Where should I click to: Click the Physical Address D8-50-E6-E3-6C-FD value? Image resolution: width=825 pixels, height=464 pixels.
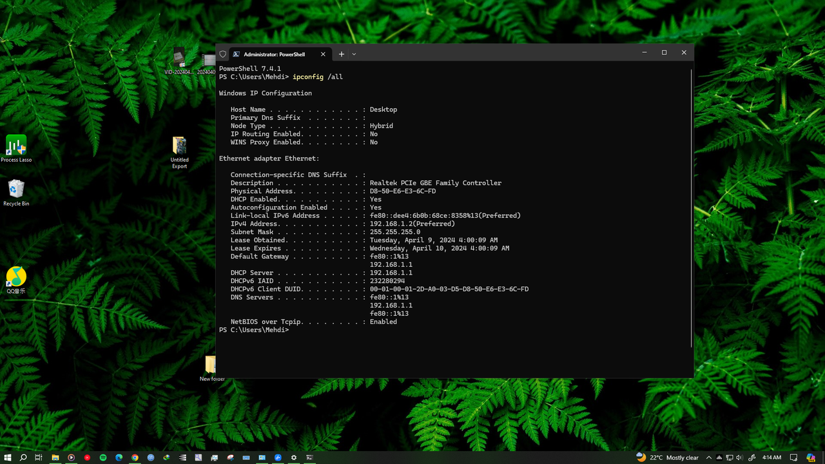coord(403,191)
